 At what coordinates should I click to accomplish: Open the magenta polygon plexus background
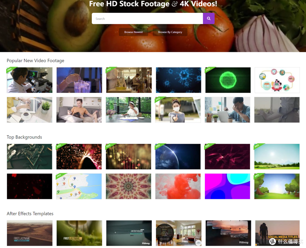[227, 157]
